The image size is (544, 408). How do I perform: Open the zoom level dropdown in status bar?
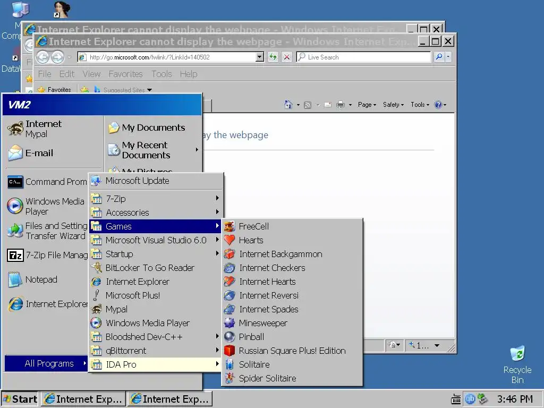[437, 345]
